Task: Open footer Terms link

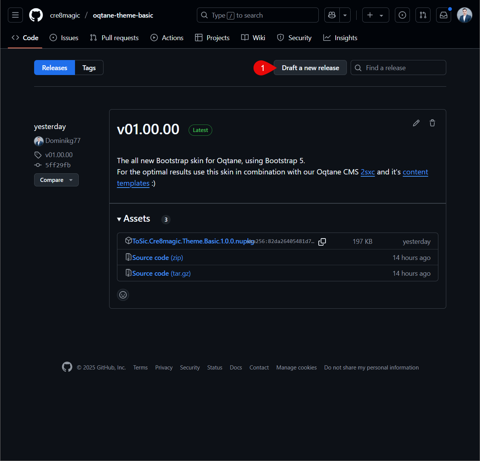Action: [141, 368]
